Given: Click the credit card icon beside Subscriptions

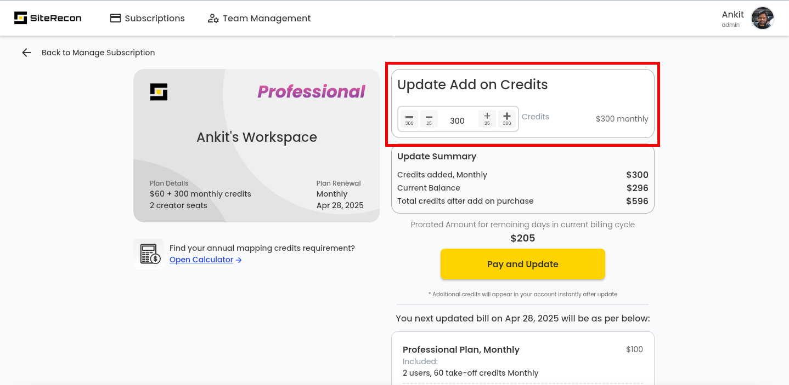Looking at the screenshot, I should [115, 18].
